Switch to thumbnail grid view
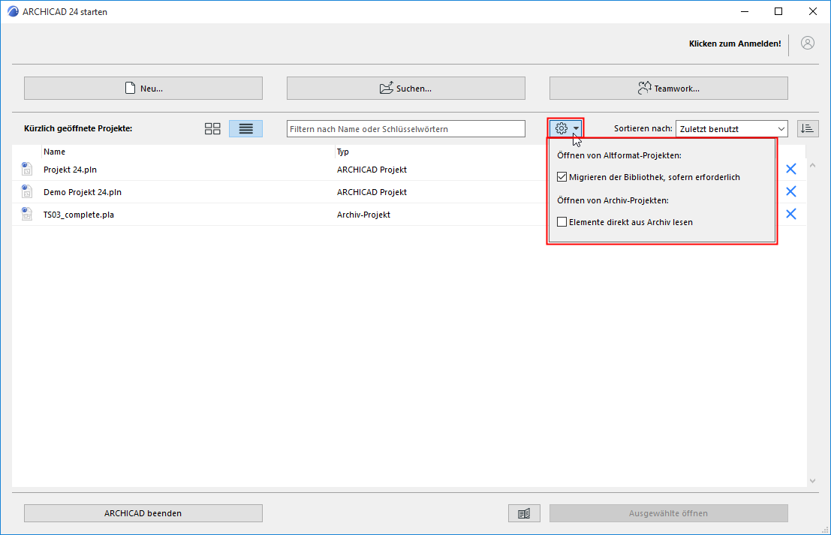The height and width of the screenshot is (535, 831). tap(212, 129)
